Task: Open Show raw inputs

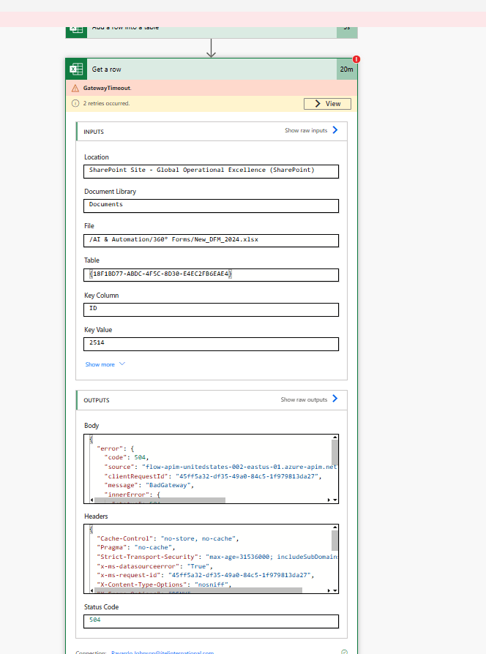Action: point(306,130)
